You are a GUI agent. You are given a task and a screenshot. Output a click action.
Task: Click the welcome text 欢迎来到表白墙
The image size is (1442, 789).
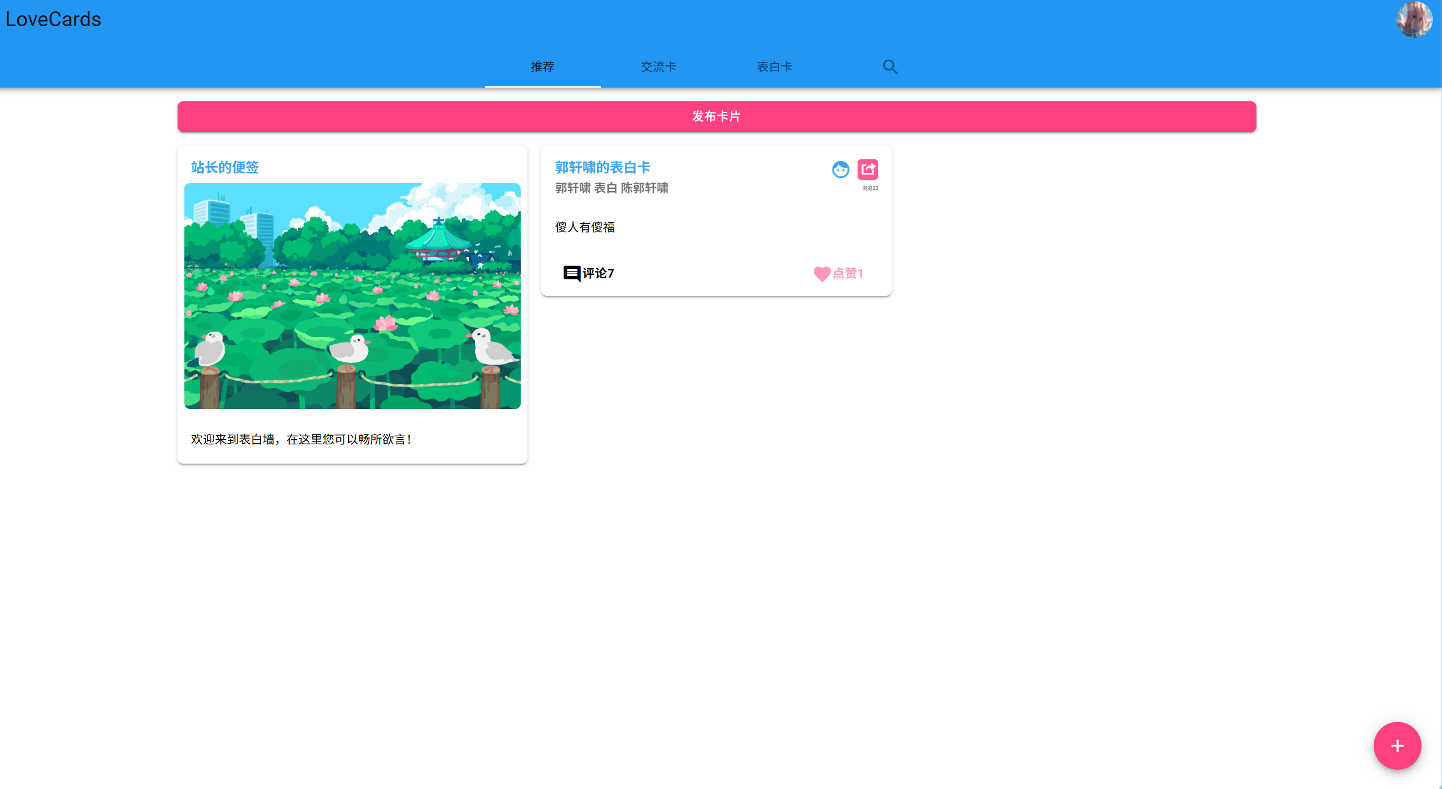300,440
